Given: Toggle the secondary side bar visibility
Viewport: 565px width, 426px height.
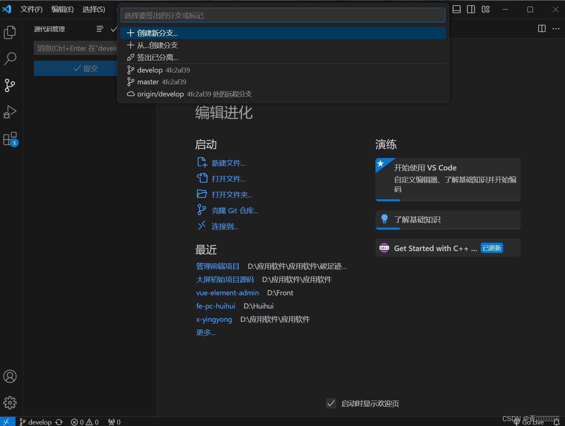Looking at the screenshot, I should click(471, 9).
